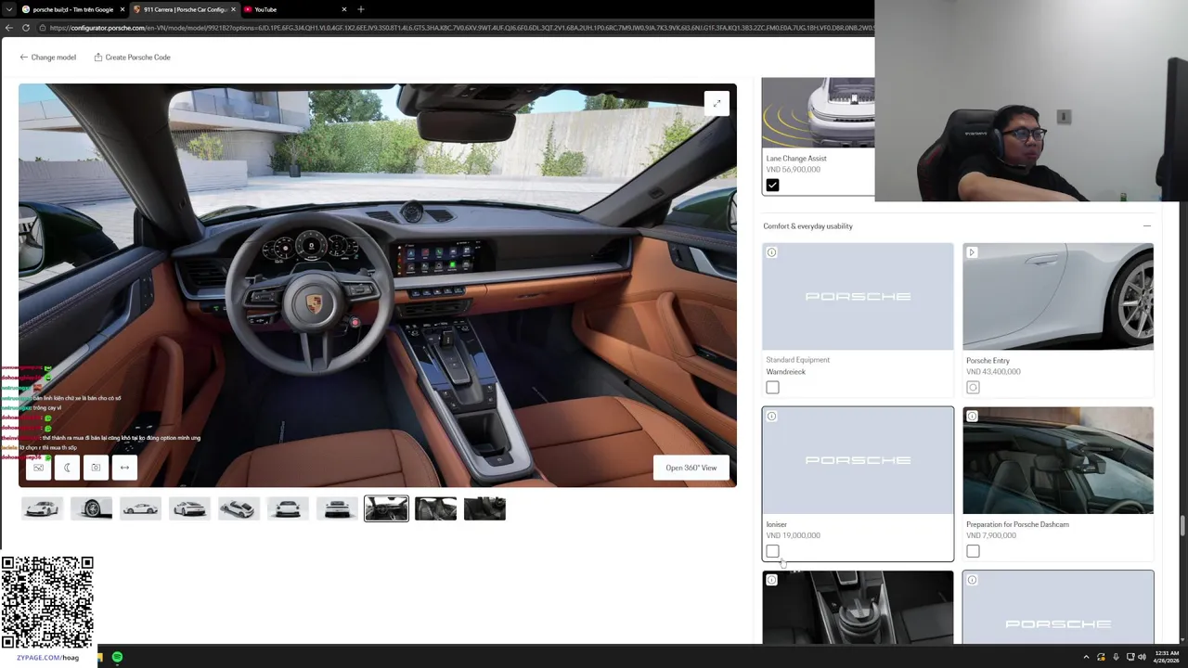Image resolution: width=1188 pixels, height=668 pixels.
Task: Uncheck the Lane Change Assist checkbox
Action: 772,185
